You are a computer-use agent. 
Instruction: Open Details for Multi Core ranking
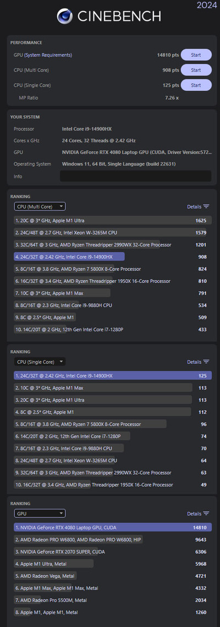(x=194, y=207)
